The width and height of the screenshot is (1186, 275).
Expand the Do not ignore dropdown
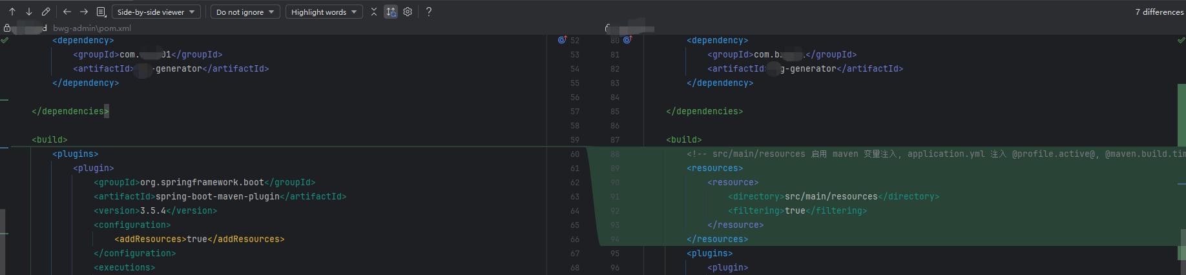click(245, 12)
